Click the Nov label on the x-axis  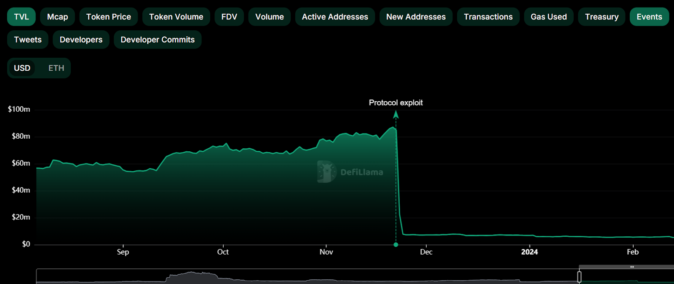326,252
